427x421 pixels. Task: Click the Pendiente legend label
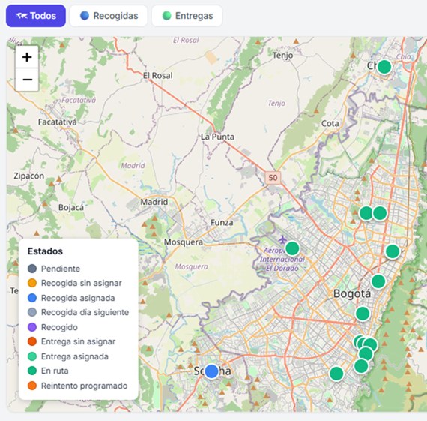(x=61, y=269)
